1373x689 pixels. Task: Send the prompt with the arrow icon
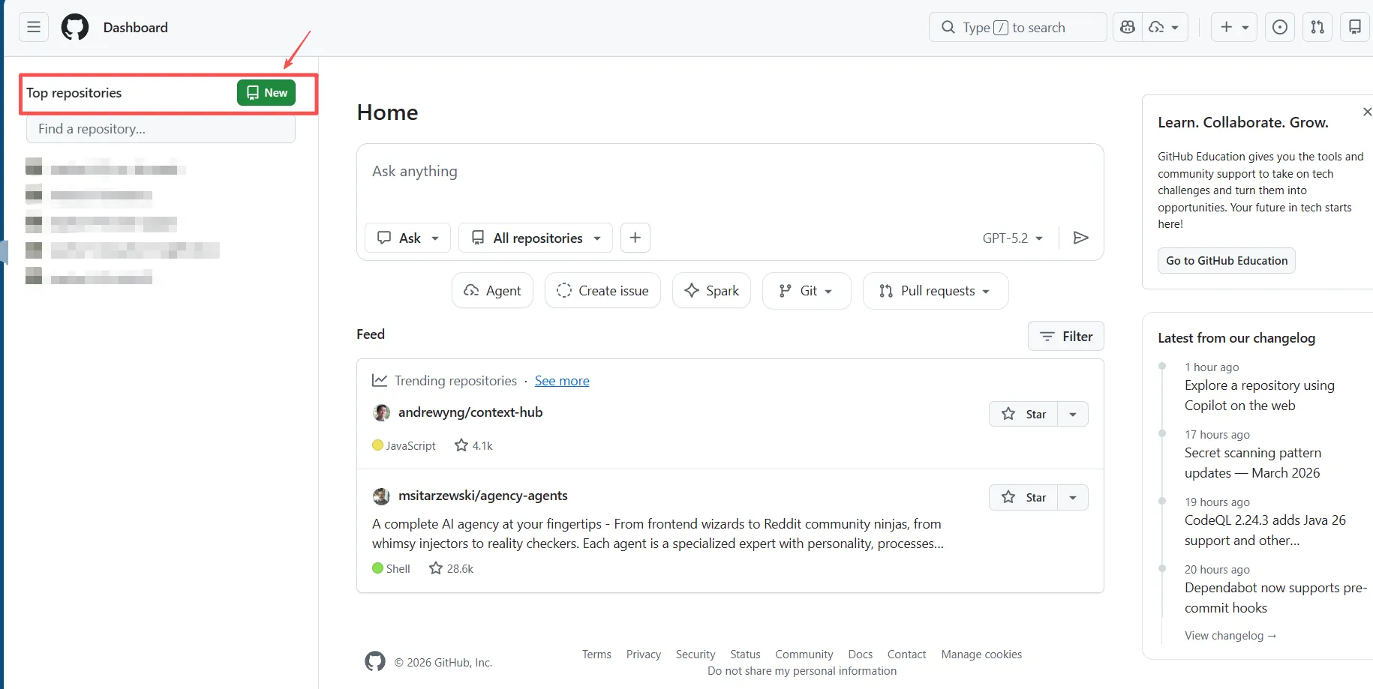(1081, 238)
